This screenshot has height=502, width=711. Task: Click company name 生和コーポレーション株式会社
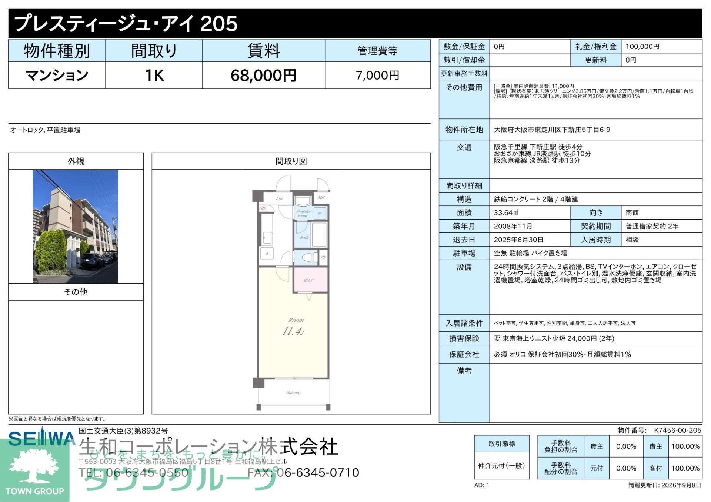click(x=208, y=447)
